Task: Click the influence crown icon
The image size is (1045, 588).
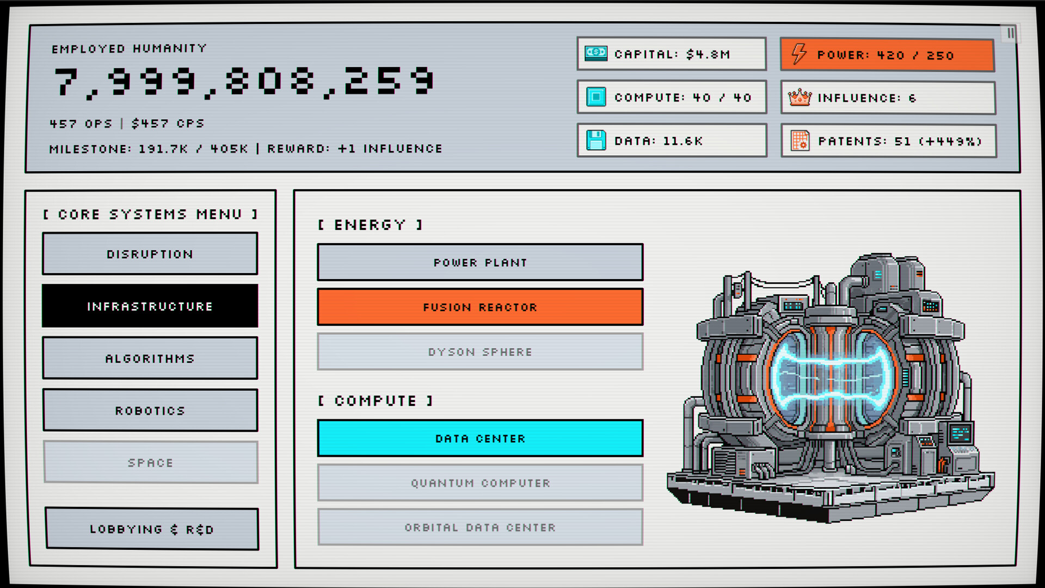Action: (x=800, y=97)
